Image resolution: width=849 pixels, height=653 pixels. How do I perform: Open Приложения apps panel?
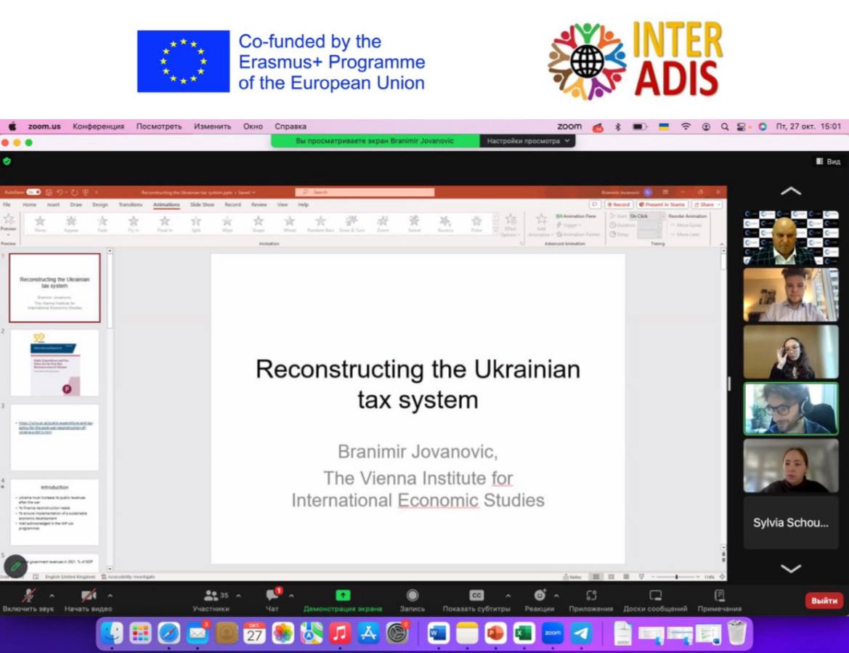click(x=590, y=601)
